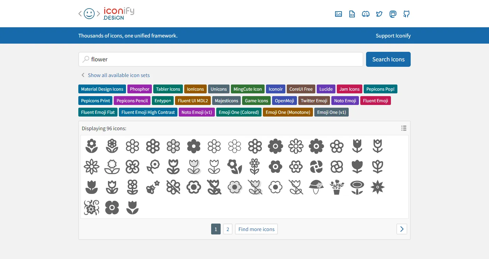Toggle list layout view icon
The image size is (489, 259).
(x=404, y=128)
